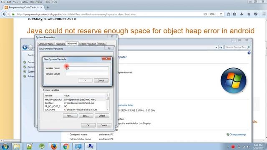
Task: Select Remote tab in System Properties
Action: [102, 44]
